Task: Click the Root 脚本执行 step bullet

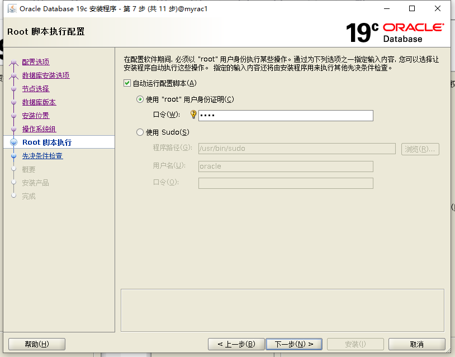Action: click(13, 142)
